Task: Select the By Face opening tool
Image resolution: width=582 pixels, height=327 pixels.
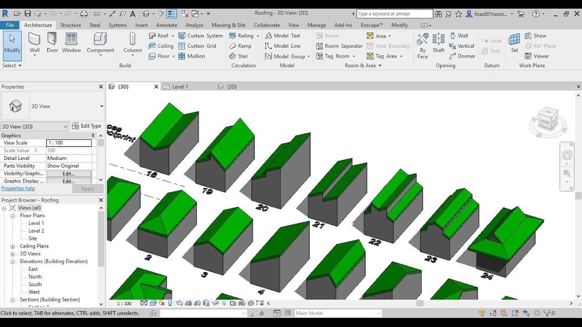Action: pos(423,45)
